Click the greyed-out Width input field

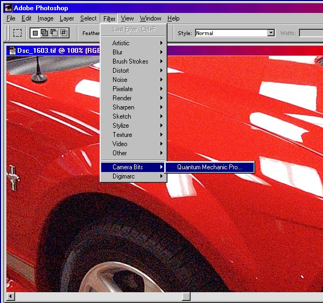coord(311,33)
